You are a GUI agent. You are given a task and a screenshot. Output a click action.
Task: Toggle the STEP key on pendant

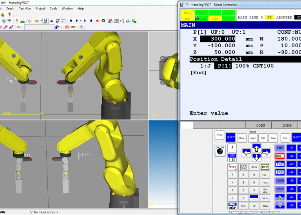point(280,148)
